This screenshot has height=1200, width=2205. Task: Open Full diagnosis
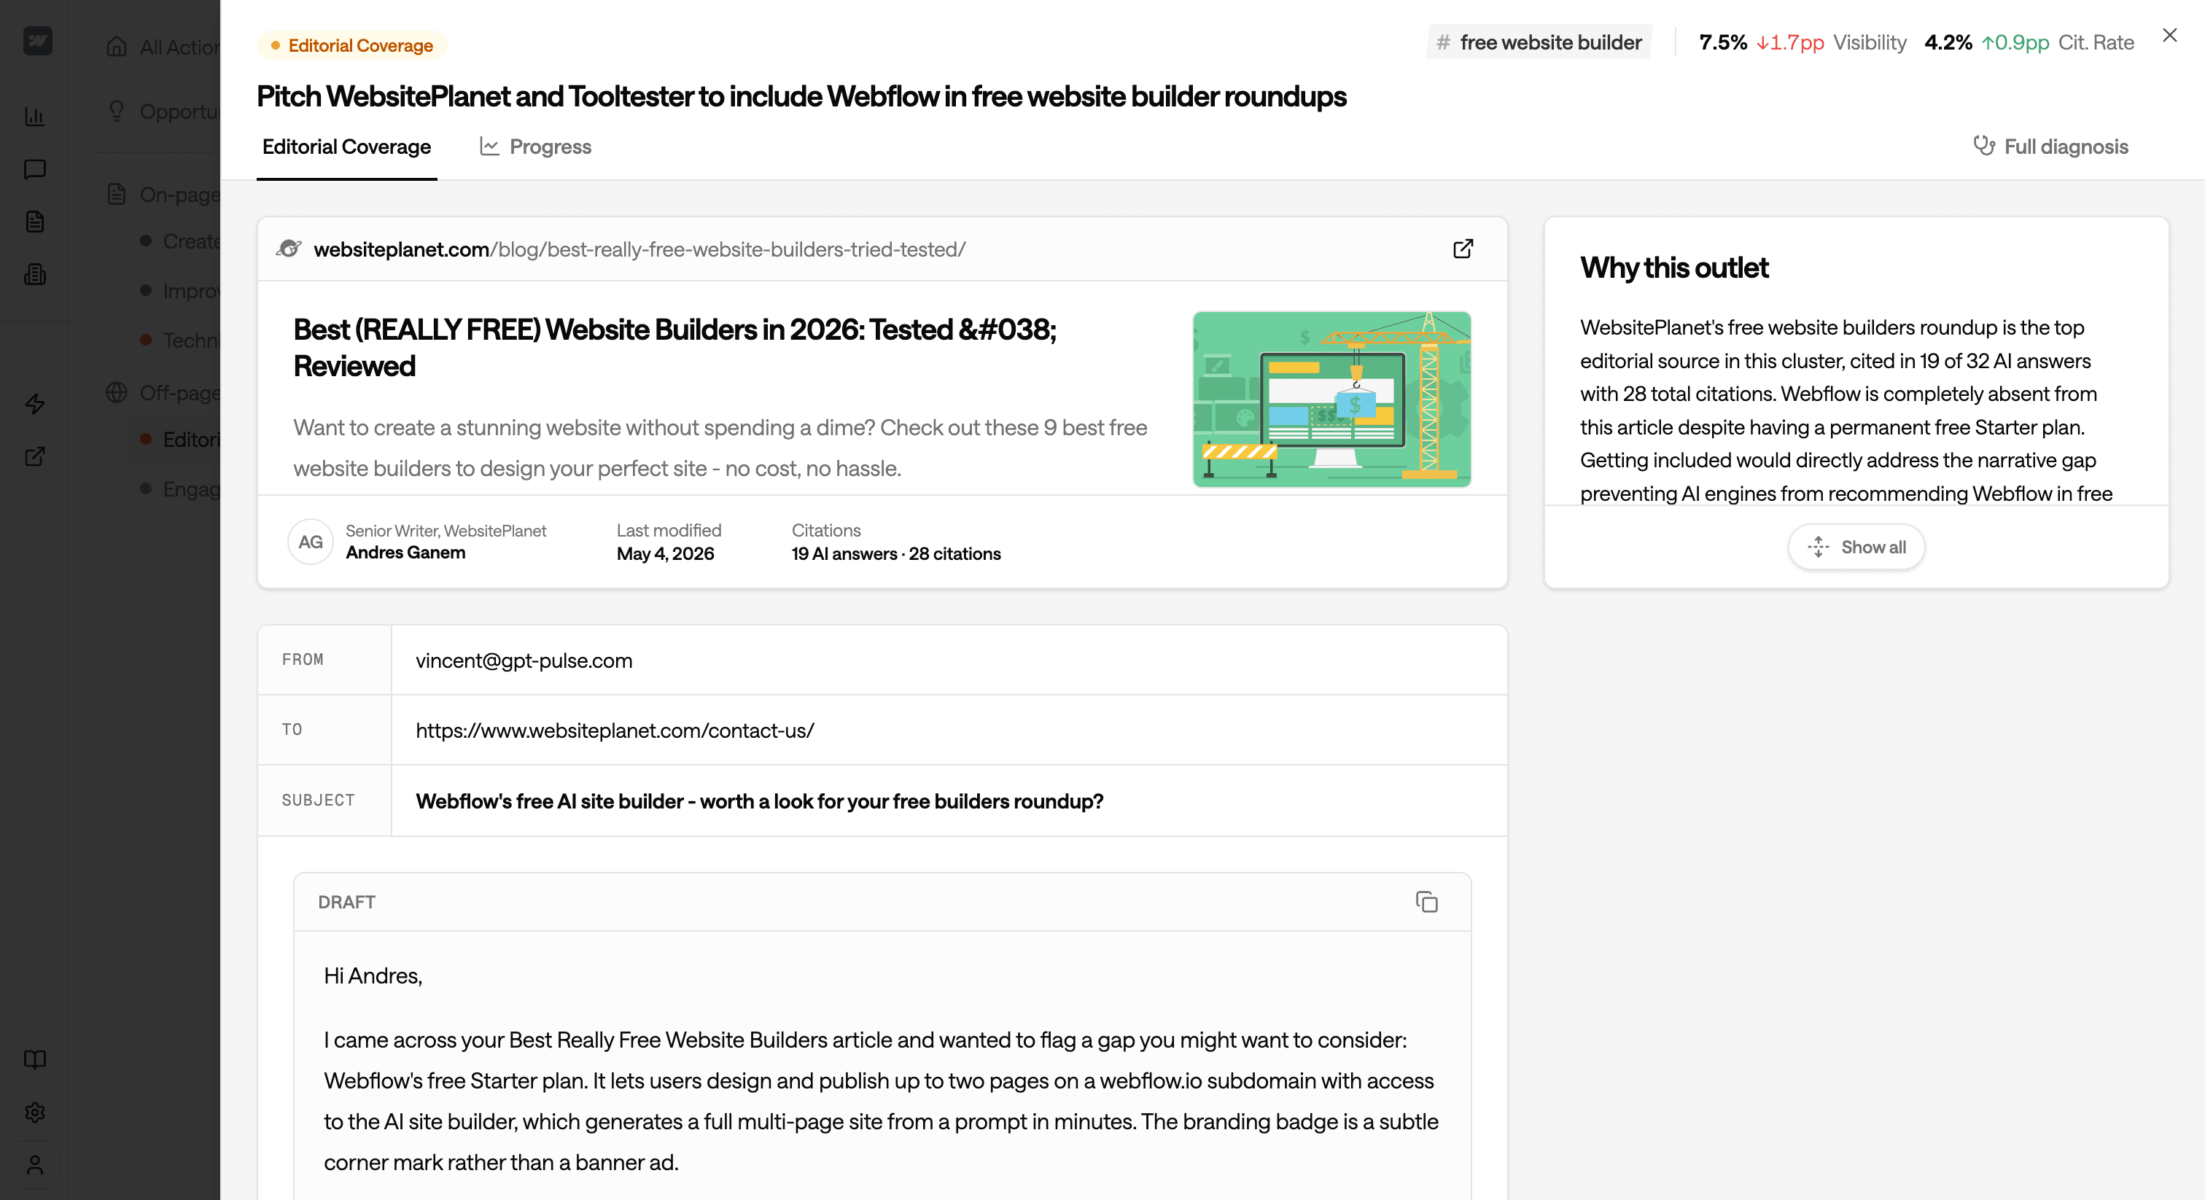click(2051, 147)
